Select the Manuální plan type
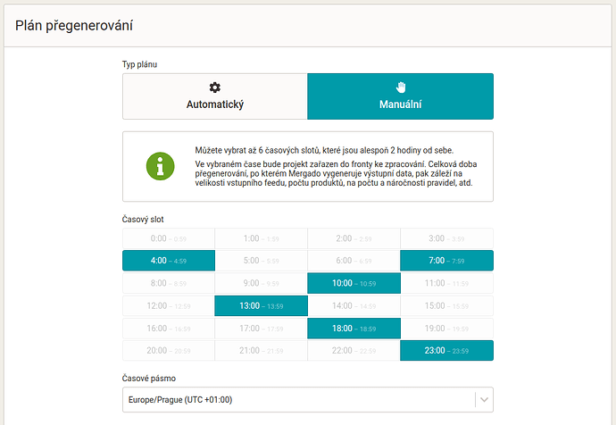616x425 pixels. 400,96
